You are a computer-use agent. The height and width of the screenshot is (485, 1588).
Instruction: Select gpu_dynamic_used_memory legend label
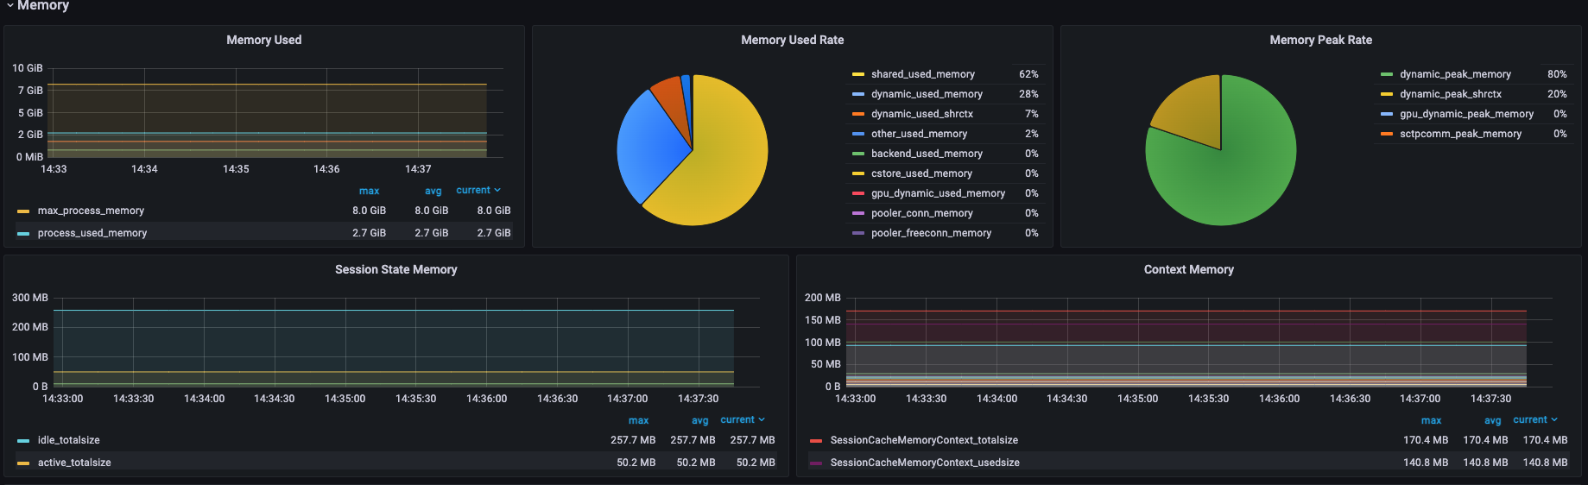point(938,193)
